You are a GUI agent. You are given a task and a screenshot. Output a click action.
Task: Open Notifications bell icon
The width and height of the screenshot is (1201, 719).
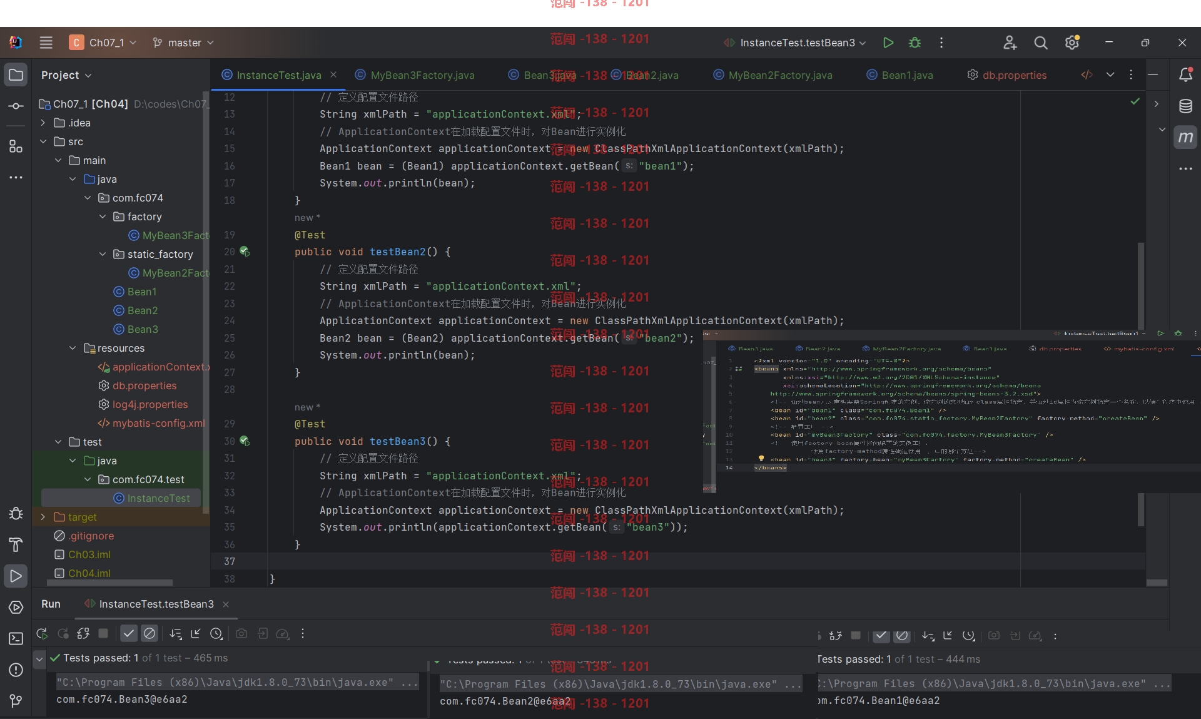click(1185, 74)
